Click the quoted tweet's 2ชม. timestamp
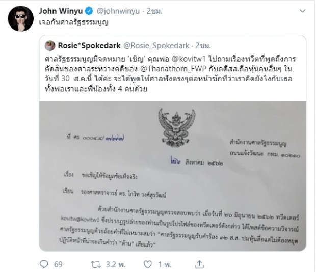The height and width of the screenshot is (272, 316). pos(203,46)
